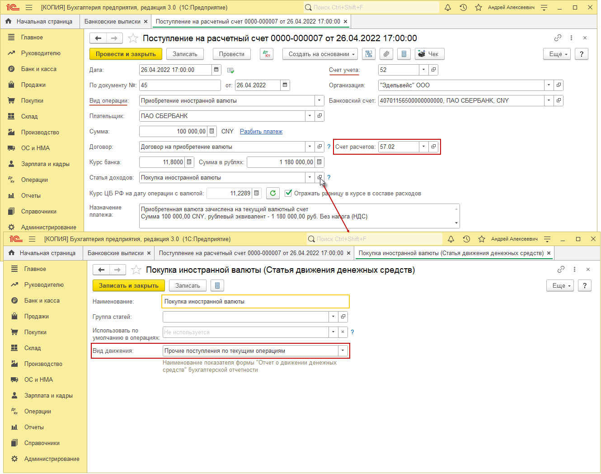Add lower form to favorites star
Viewport: 601px width, 474px height.
(x=136, y=270)
